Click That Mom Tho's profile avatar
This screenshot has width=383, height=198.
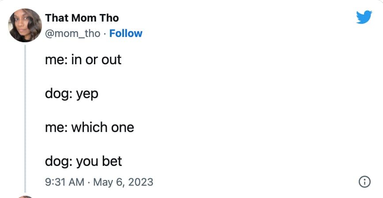pos(25,25)
